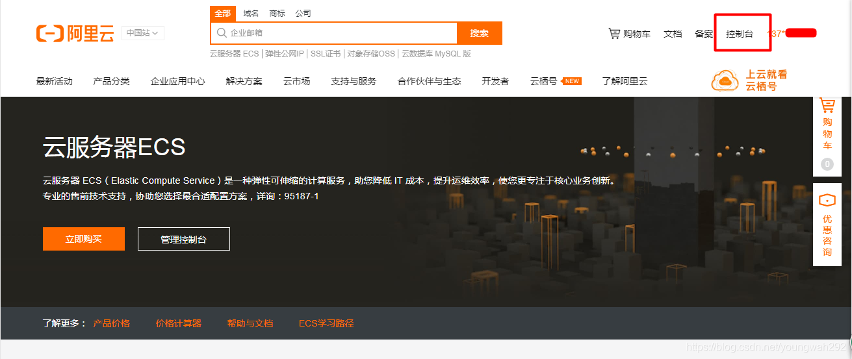Open the 备案 link in header

tap(704, 34)
